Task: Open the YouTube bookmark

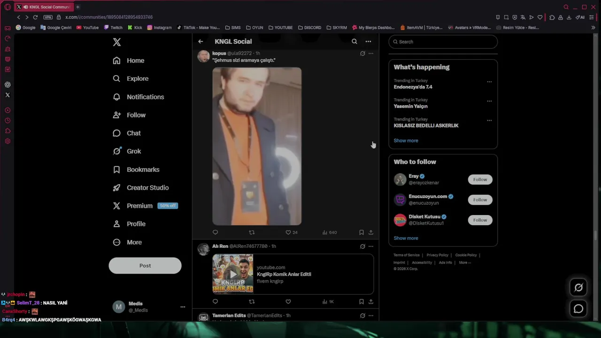Action: coord(87,28)
